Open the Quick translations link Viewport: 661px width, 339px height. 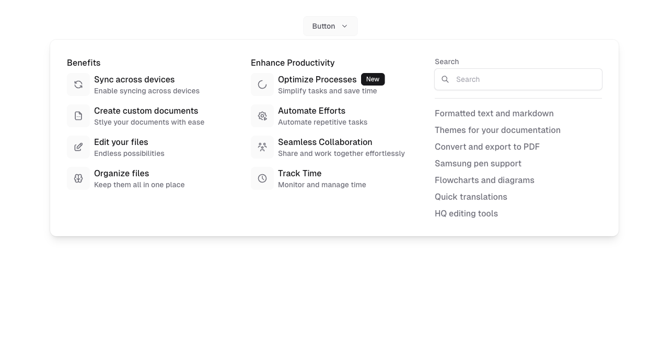471,197
